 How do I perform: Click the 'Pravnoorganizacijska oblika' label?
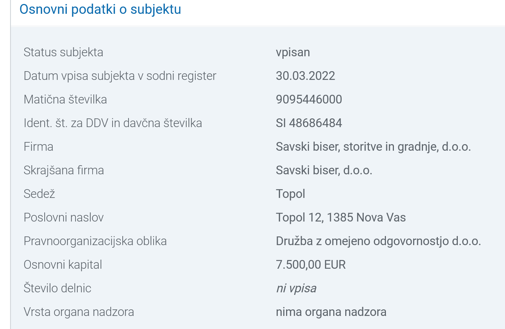coord(95,241)
